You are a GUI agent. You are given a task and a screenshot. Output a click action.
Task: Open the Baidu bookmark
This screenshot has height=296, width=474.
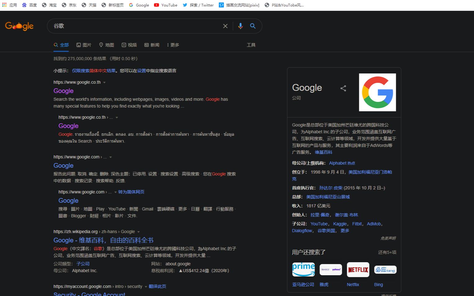[29, 5]
